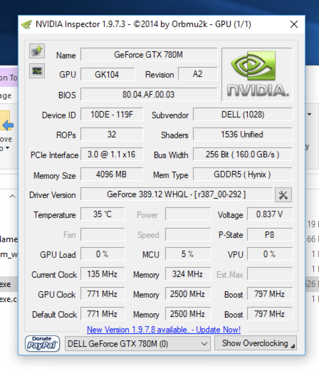Screen dimensions: 319x376
Task: Collapse the up chevron in Explorer window
Action: (x=12, y=197)
